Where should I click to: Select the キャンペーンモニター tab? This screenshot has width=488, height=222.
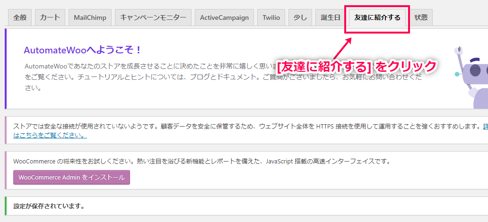pyautogui.click(x=153, y=17)
